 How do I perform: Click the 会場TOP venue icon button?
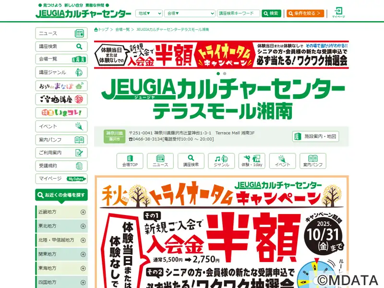pos(130,161)
